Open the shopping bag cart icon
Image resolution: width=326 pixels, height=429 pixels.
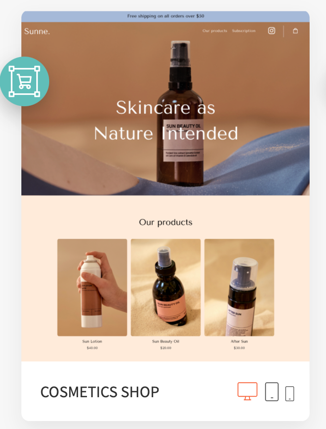pos(295,31)
